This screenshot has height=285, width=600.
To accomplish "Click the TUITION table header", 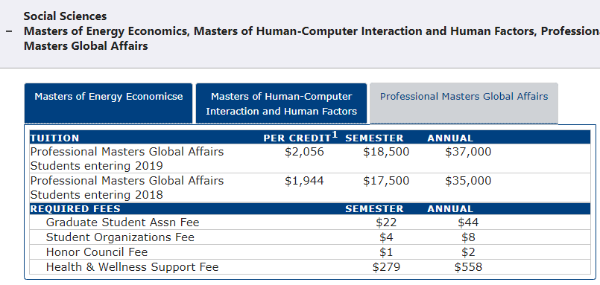I will coord(54,138).
